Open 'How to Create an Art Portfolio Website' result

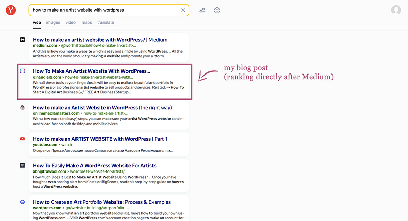coord(101,202)
